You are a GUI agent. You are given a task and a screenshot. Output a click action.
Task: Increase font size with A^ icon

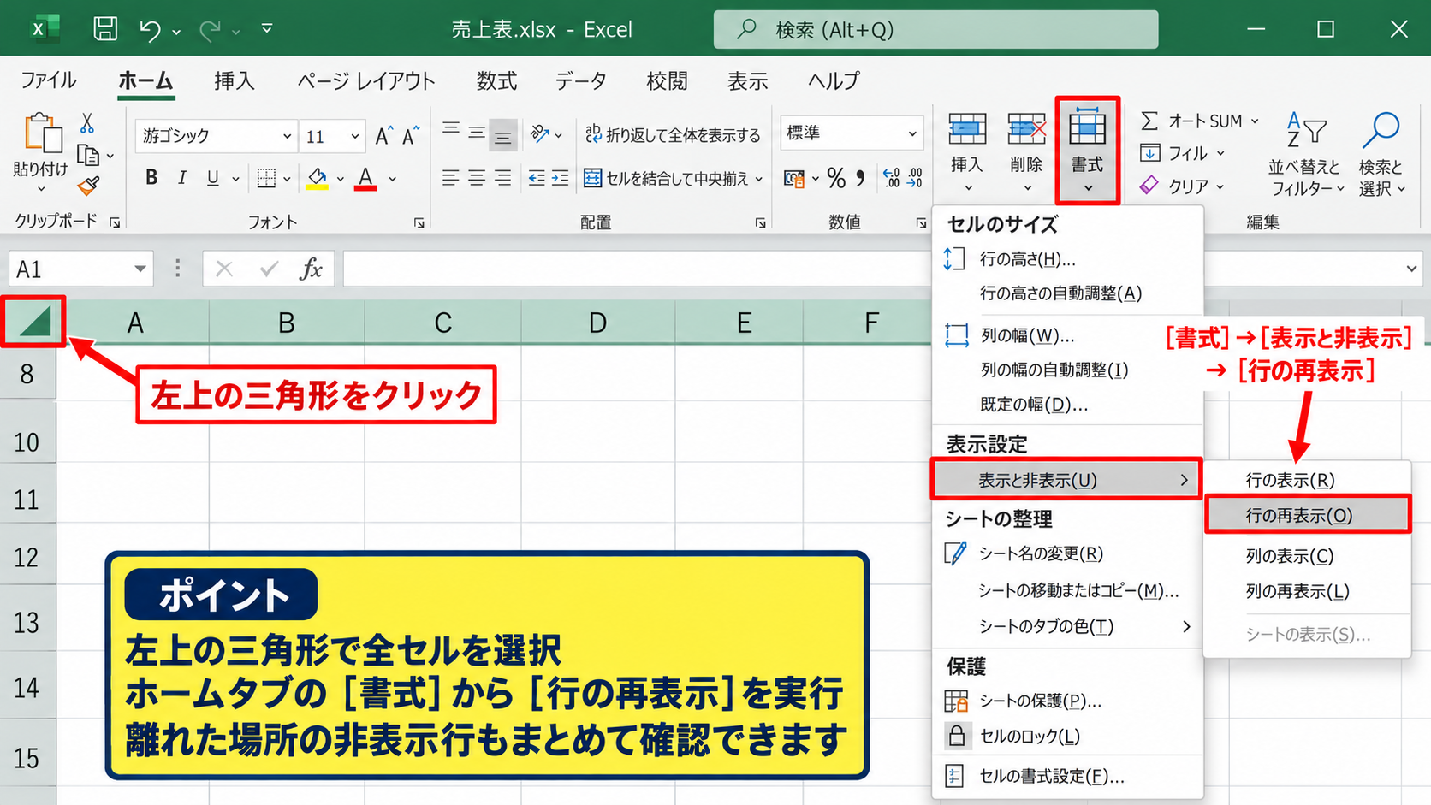click(x=383, y=135)
